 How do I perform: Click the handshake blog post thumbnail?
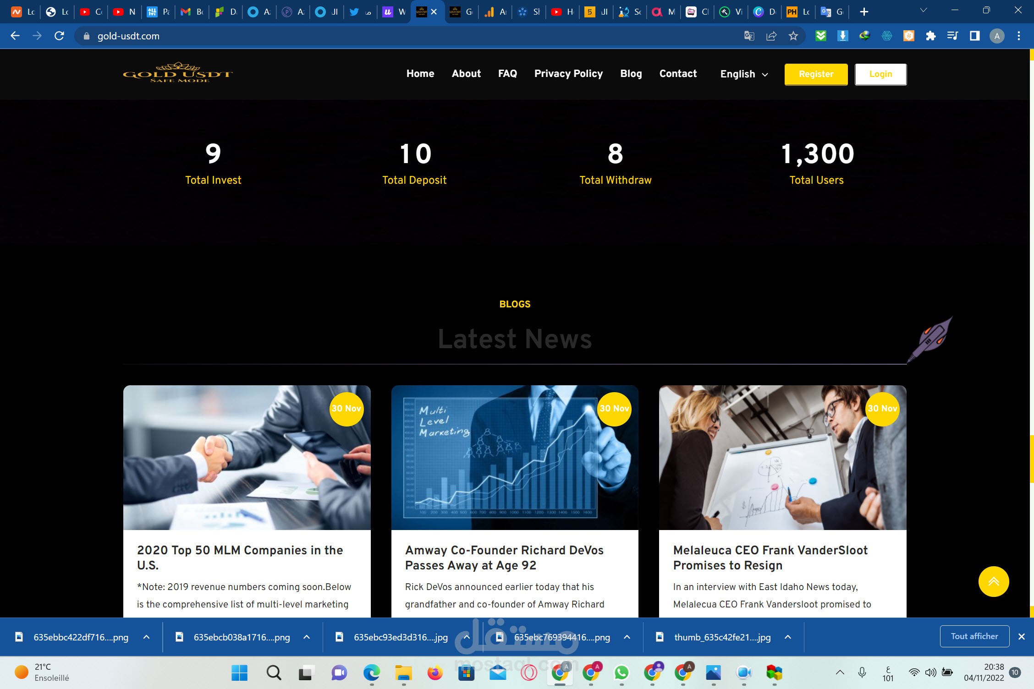coord(247,457)
